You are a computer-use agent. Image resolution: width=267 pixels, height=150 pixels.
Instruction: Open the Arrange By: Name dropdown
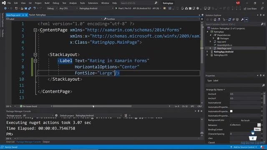coord(215,90)
